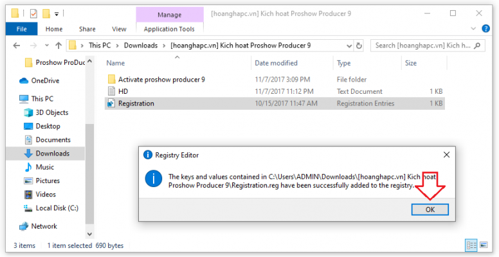Screen dimensions: 499x257
Task: Open Local Disk (C:) in sidebar
Action: tap(57, 208)
